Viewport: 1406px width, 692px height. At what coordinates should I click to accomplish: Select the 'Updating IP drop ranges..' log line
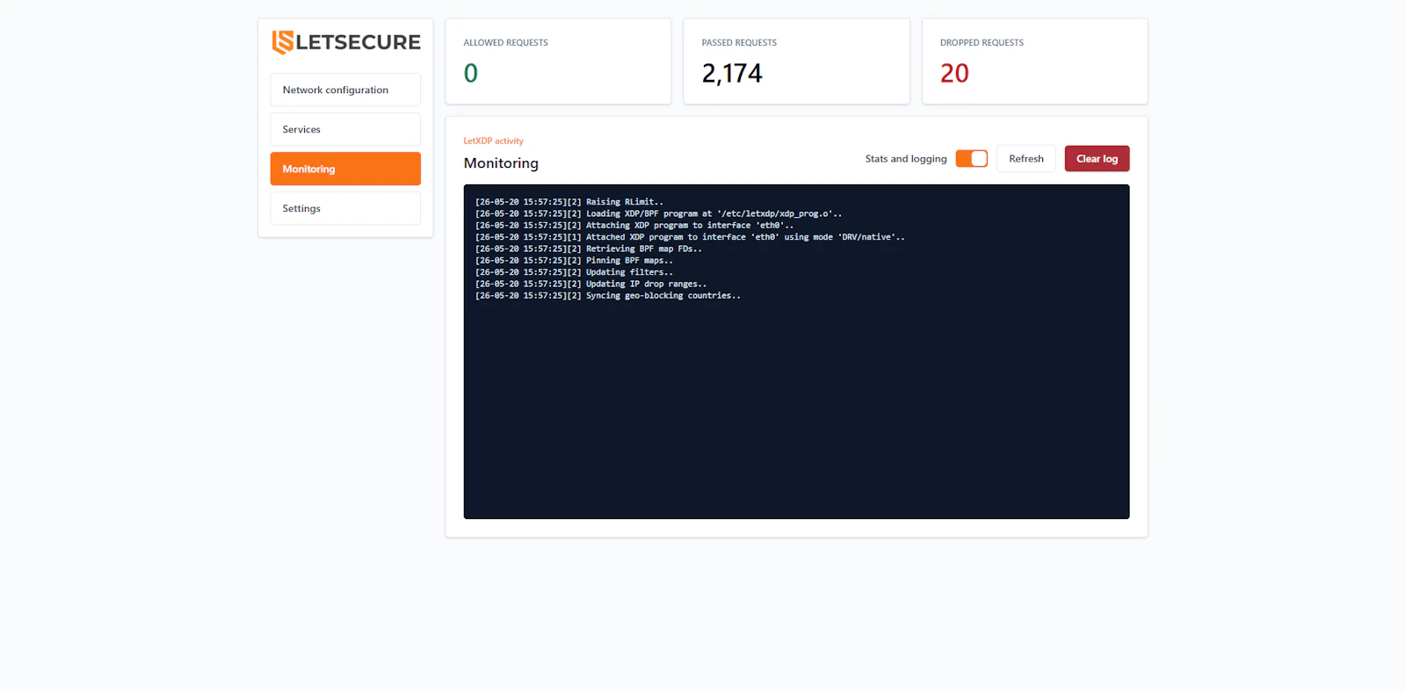click(591, 284)
